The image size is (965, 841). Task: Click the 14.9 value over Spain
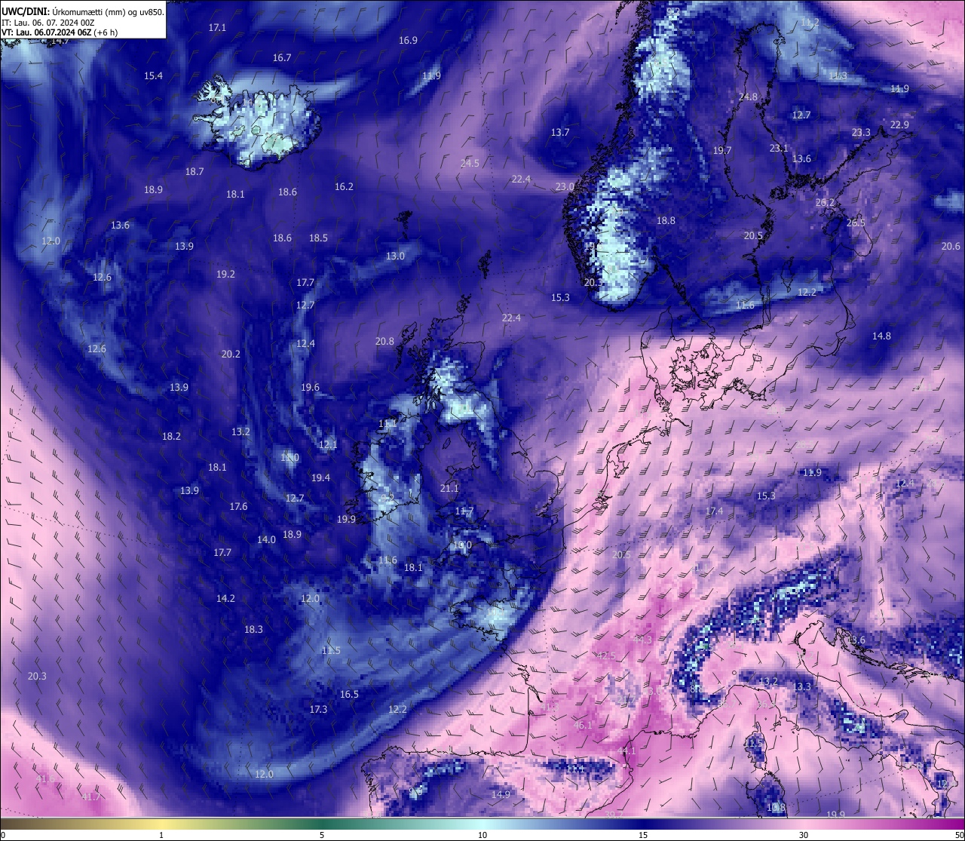pyautogui.click(x=501, y=794)
